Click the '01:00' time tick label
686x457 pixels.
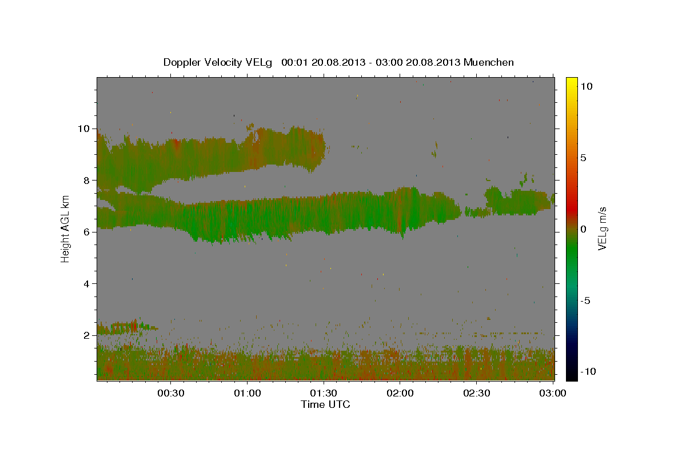pos(247,394)
